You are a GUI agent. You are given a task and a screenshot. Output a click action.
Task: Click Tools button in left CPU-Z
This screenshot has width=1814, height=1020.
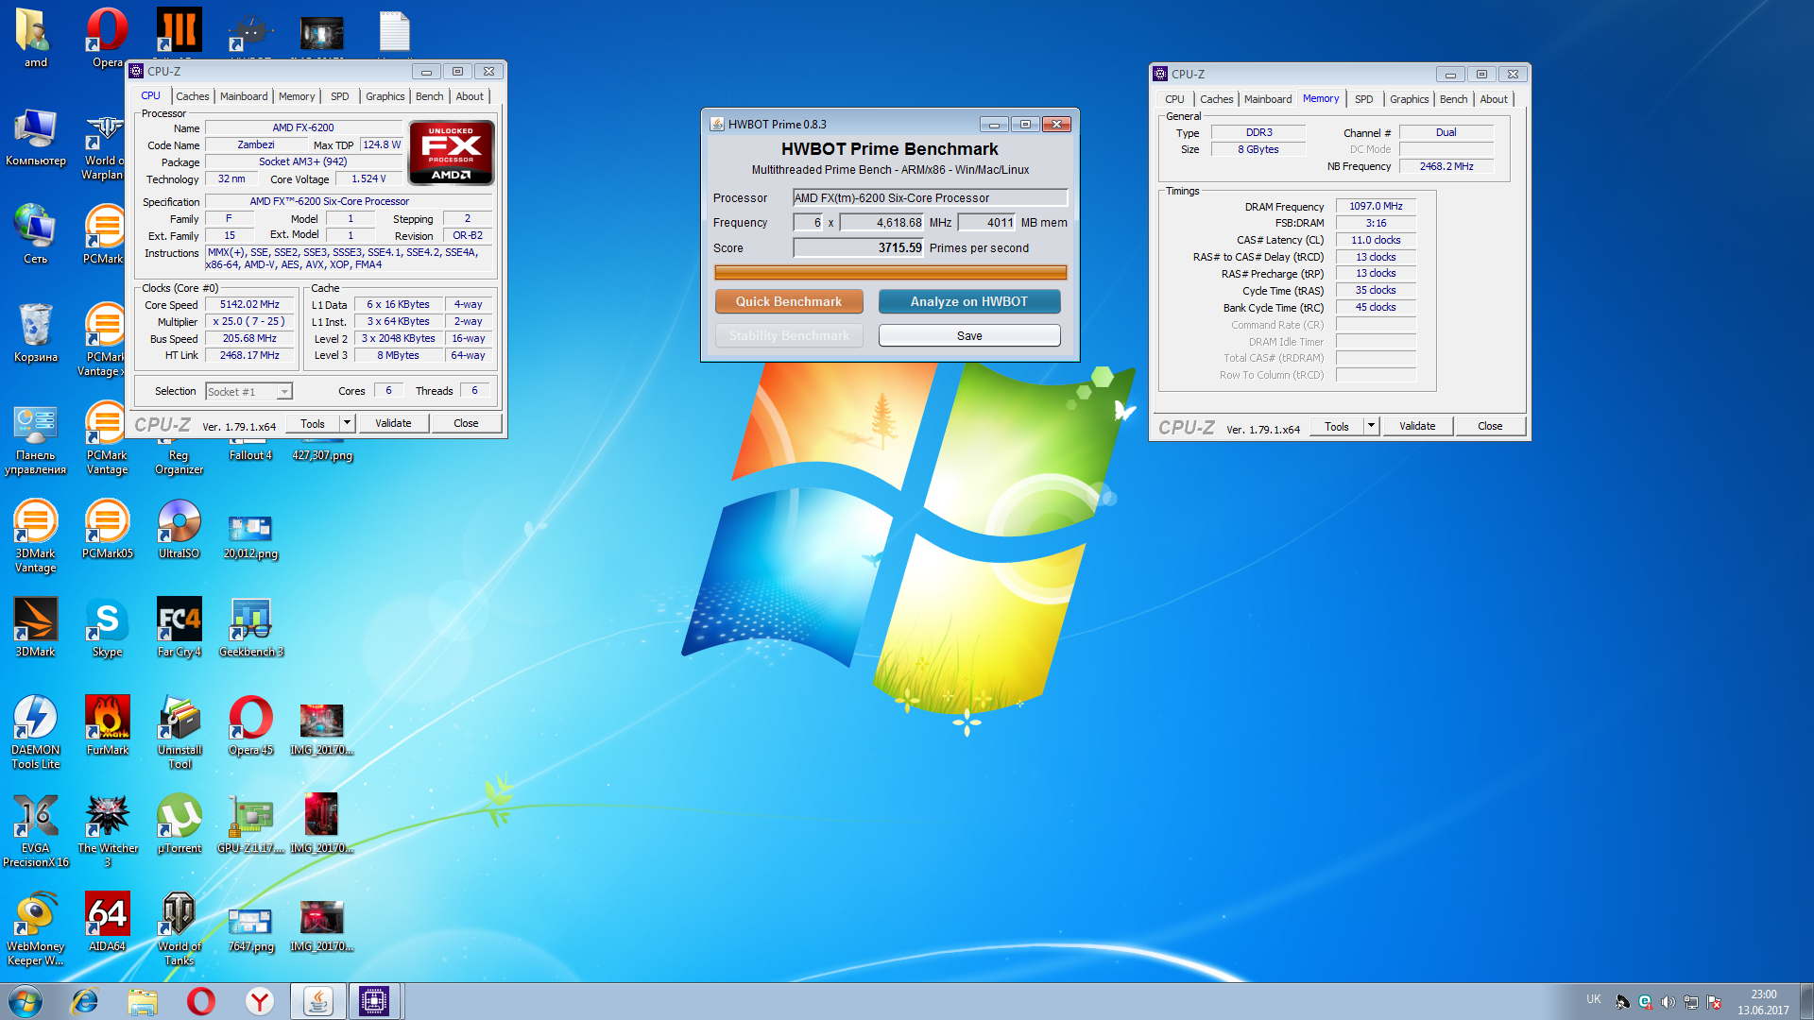click(x=313, y=423)
